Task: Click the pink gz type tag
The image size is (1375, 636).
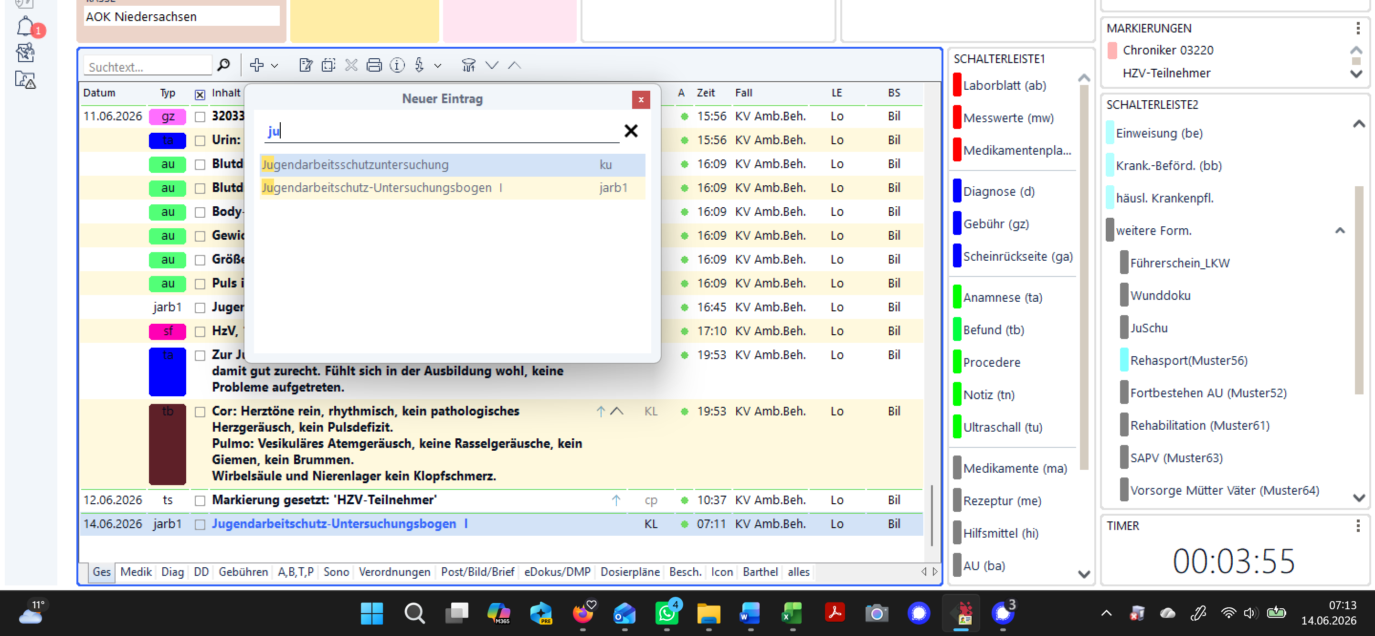Action: pyautogui.click(x=168, y=117)
